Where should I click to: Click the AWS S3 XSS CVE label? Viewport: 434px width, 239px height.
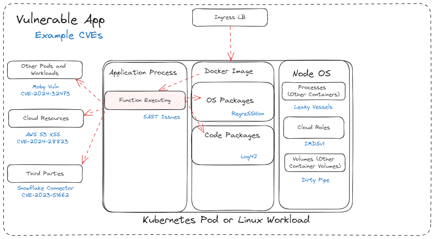pyautogui.click(x=43, y=138)
